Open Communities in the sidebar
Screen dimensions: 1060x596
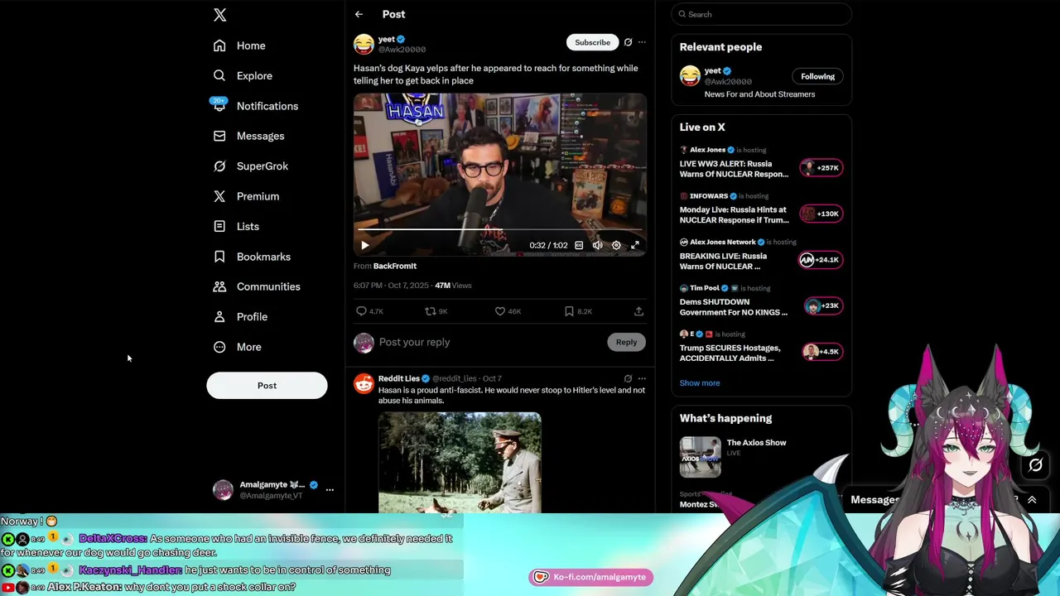257,286
